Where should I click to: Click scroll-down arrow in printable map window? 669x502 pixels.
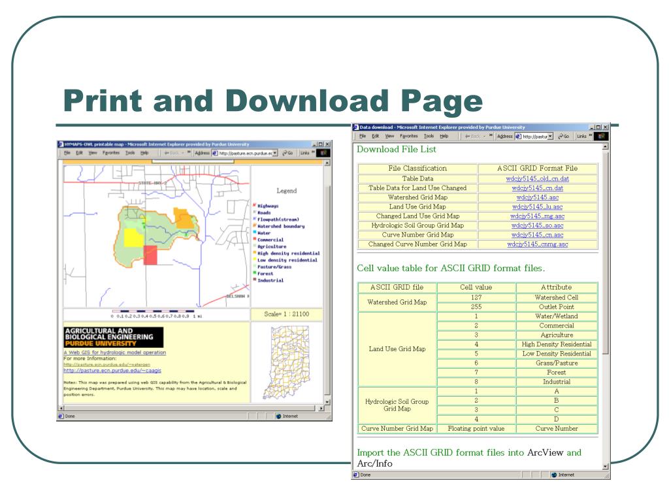point(327,402)
